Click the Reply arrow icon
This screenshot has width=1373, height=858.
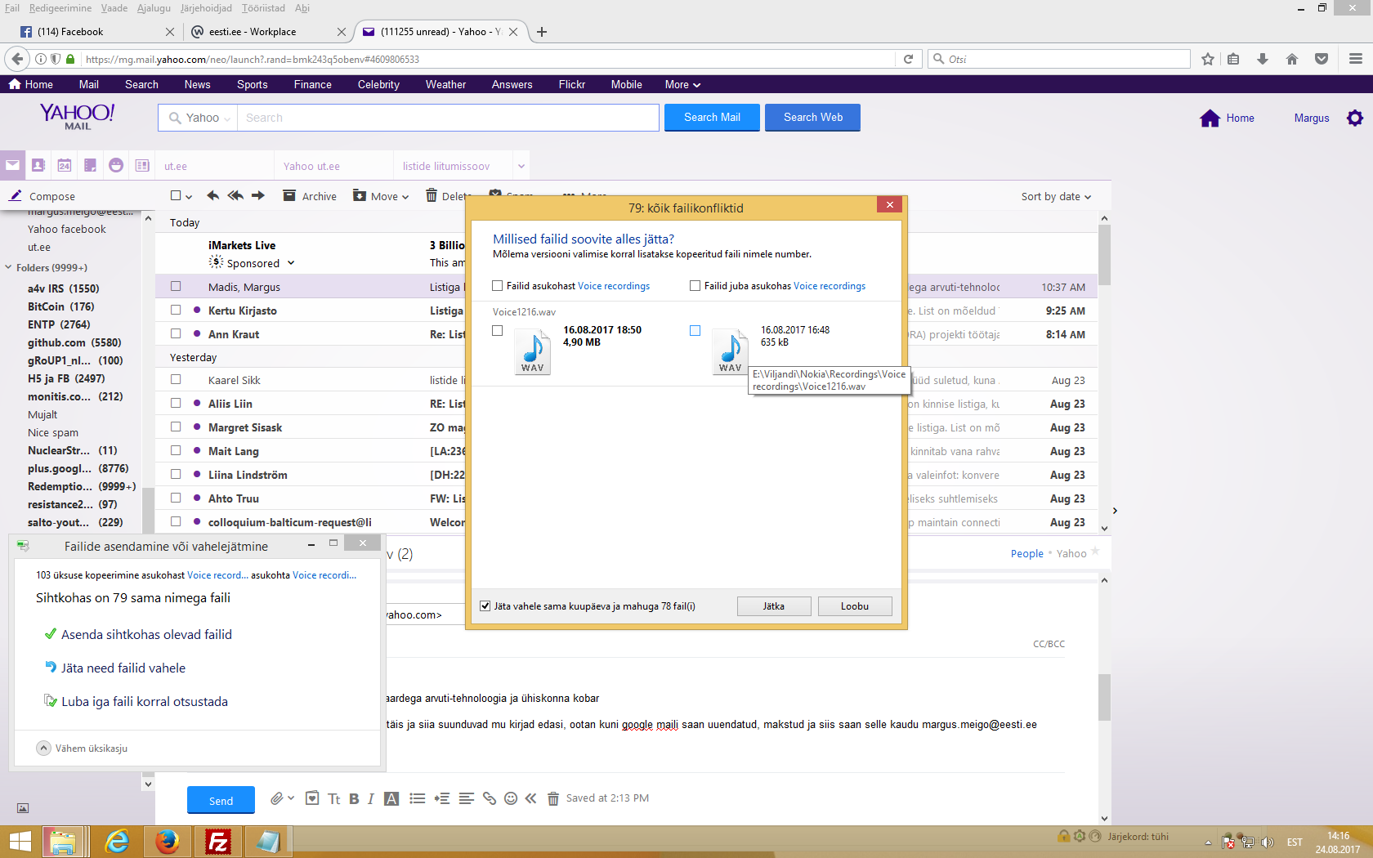(213, 195)
